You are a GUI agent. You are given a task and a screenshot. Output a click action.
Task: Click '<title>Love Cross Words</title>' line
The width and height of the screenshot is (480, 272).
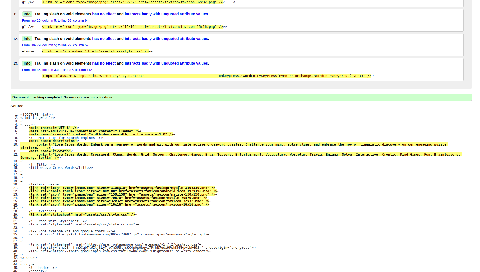pyautogui.click(x=61, y=168)
